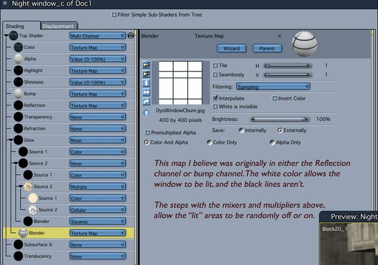The height and width of the screenshot is (265, 378).
Task: Open the Glow Mixer dropdown
Action: tap(98, 140)
